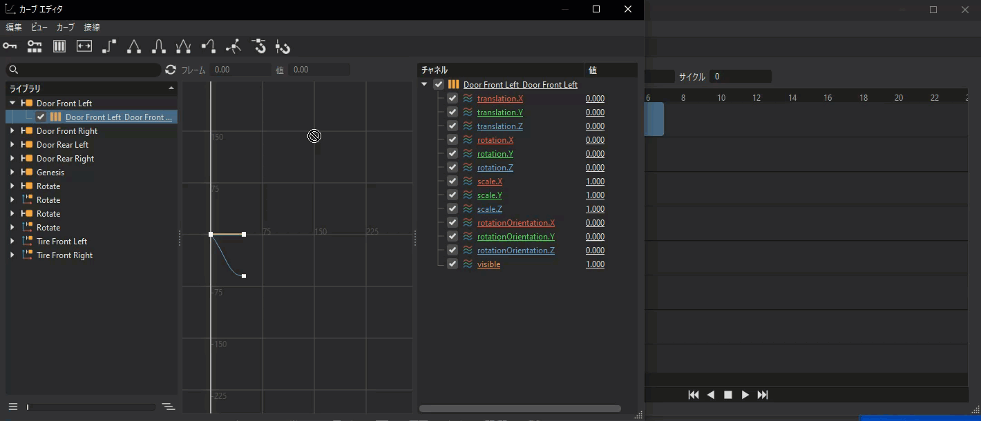The height and width of the screenshot is (421, 981).
Task: Click the track icon of Tire Front Left
Action: click(28, 242)
